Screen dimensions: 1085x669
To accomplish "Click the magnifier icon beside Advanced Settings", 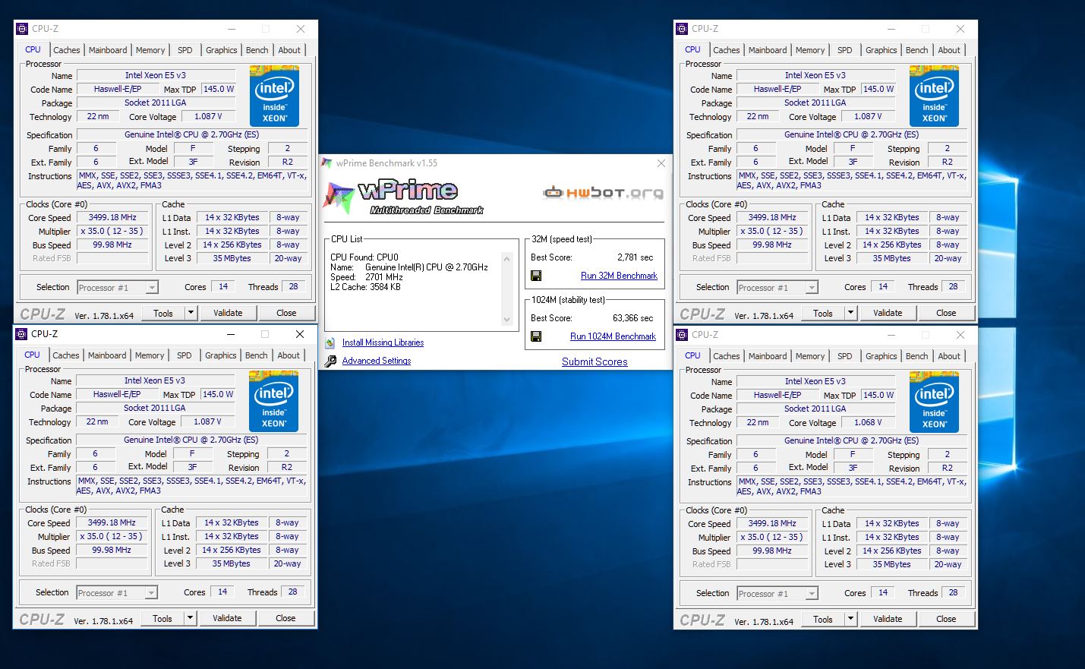I will click(x=330, y=361).
